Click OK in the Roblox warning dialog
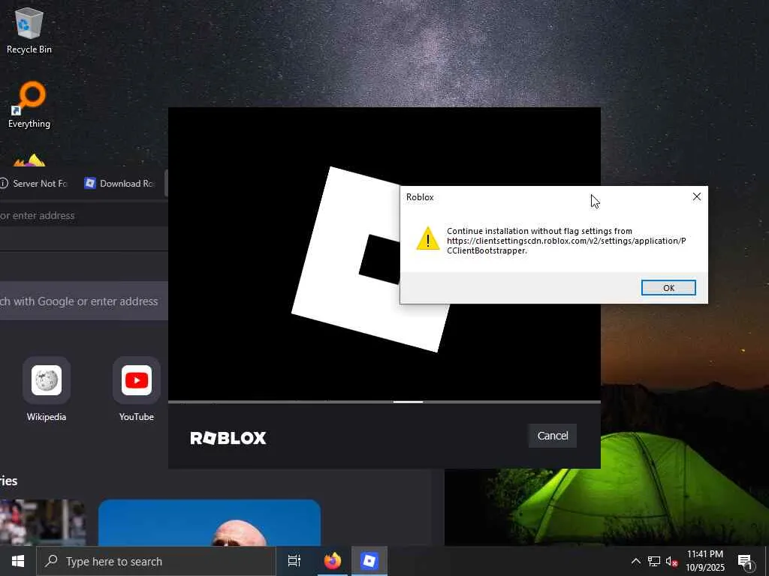The height and width of the screenshot is (576, 769). (x=668, y=288)
